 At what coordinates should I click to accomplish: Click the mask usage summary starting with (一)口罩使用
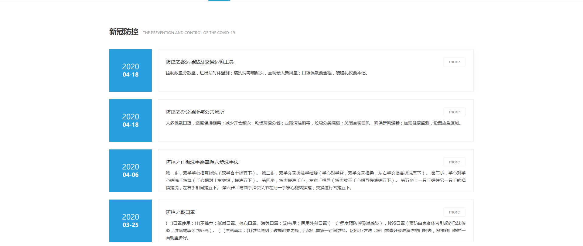coord(315,231)
